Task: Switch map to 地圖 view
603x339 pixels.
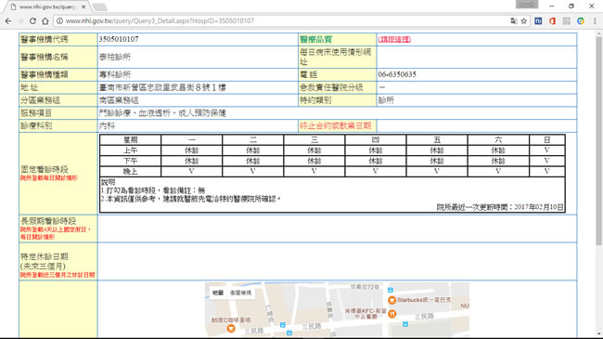Action: coord(218,293)
